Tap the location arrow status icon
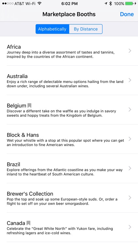The height and width of the screenshot is (246, 138). click(106, 4)
